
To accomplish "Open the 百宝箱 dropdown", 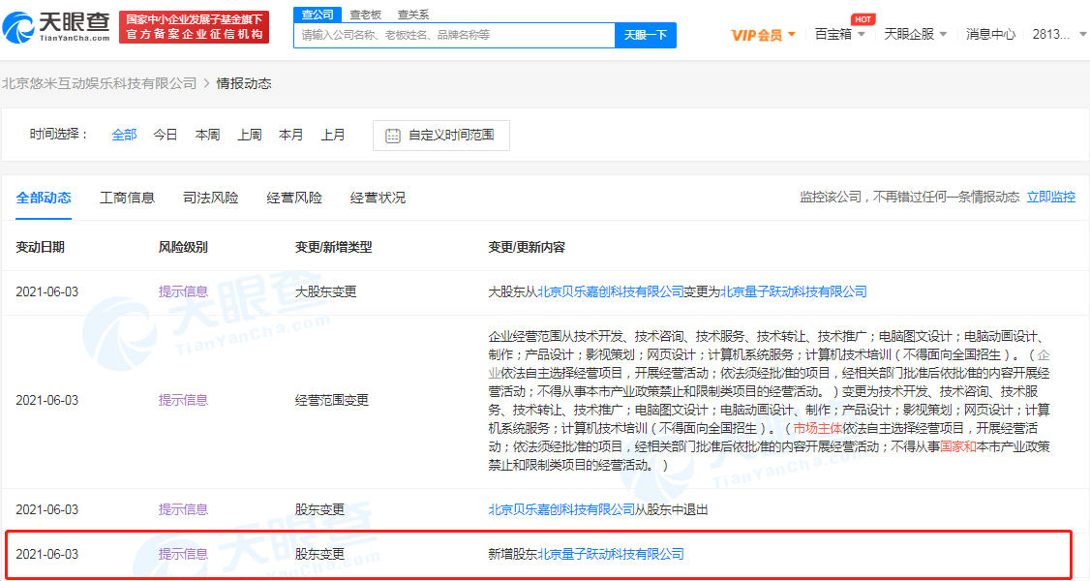I will point(839,34).
